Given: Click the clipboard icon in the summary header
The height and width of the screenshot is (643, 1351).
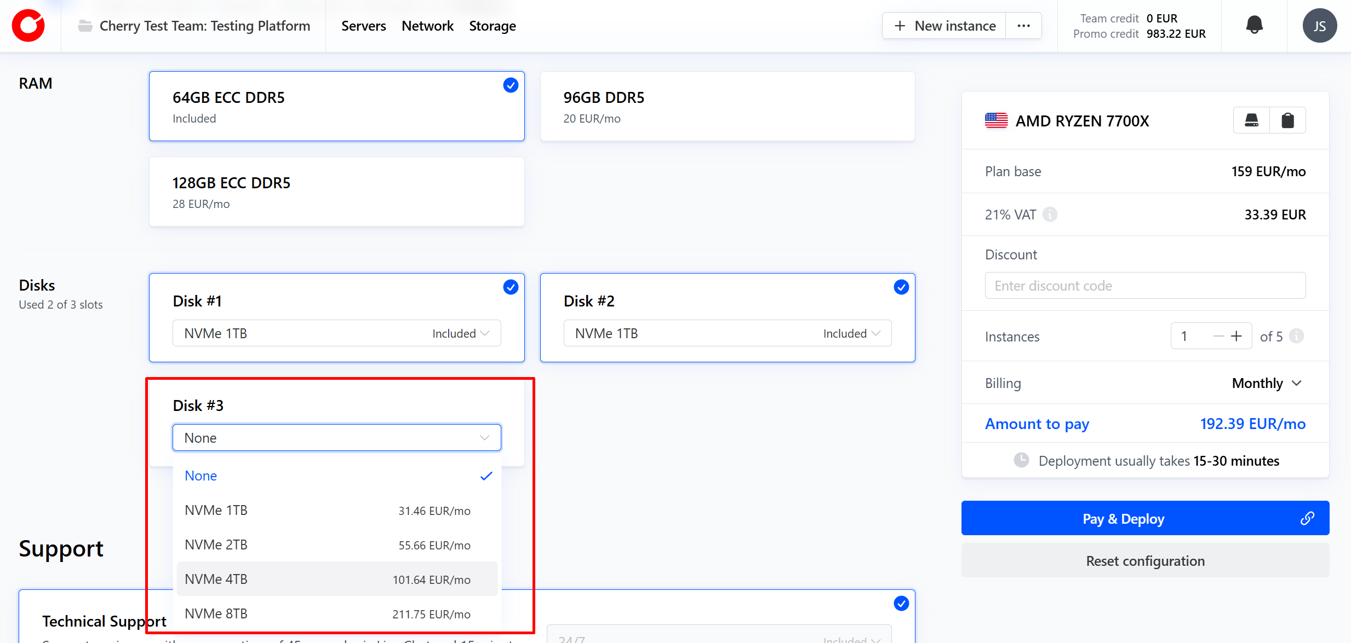Looking at the screenshot, I should [1287, 120].
